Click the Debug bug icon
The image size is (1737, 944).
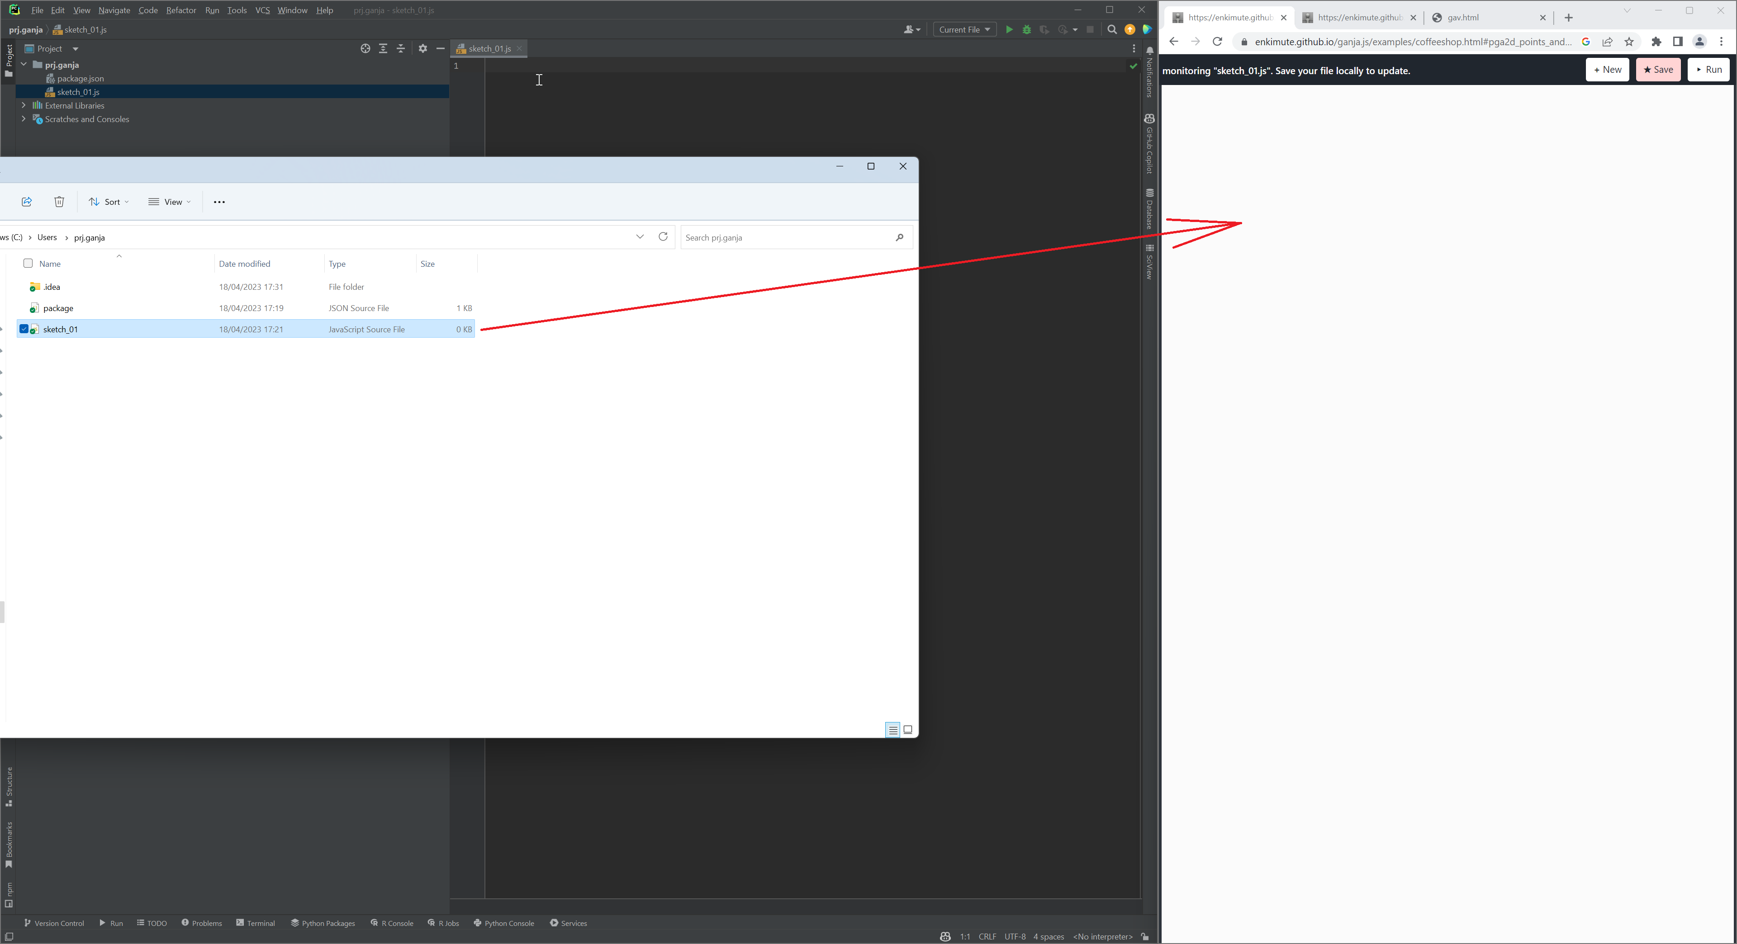click(1026, 30)
